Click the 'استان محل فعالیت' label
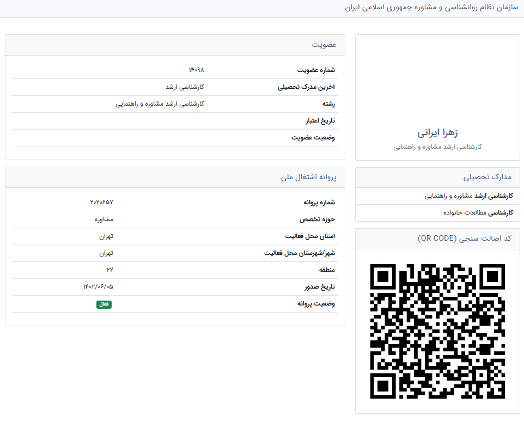 310,236
